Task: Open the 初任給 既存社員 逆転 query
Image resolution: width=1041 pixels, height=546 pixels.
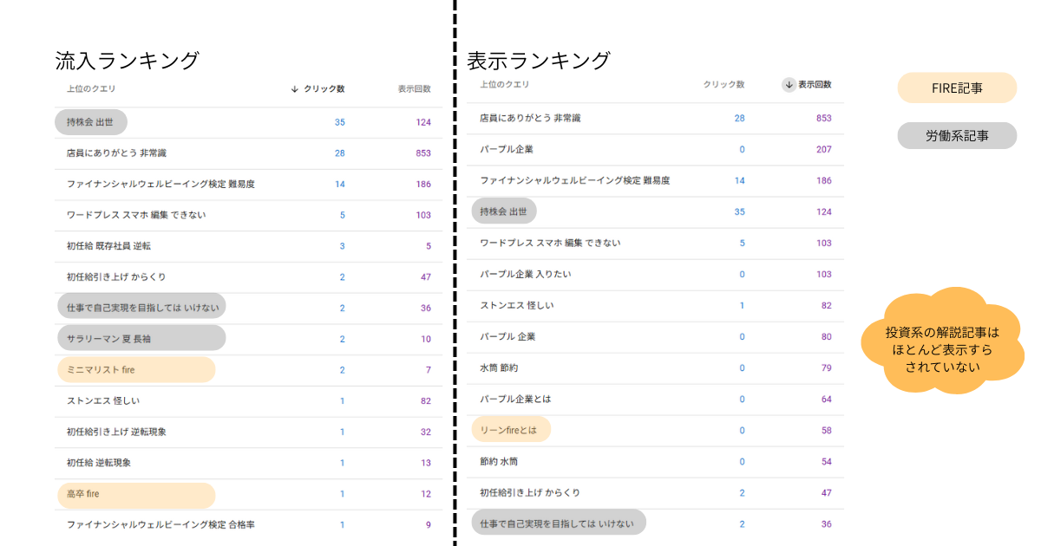Action: coord(108,246)
